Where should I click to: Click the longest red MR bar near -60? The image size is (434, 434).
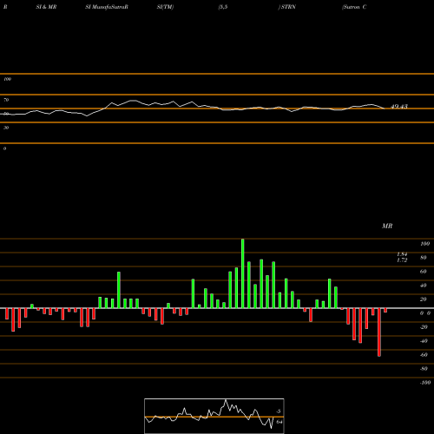tap(379, 332)
